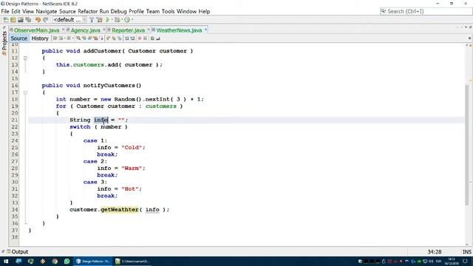
Task: Open Run Project dropdown arrow
Action: click(112, 20)
